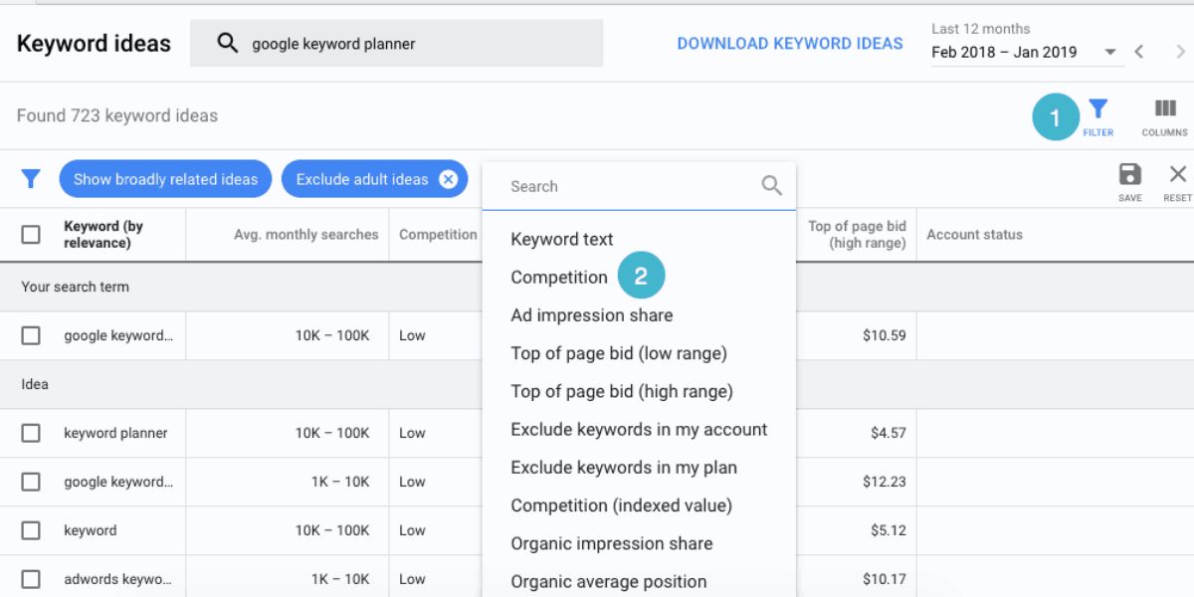Screen dimensions: 1194x597
Task: Check the box for the search term google keyword... row
Action: pyautogui.click(x=31, y=335)
